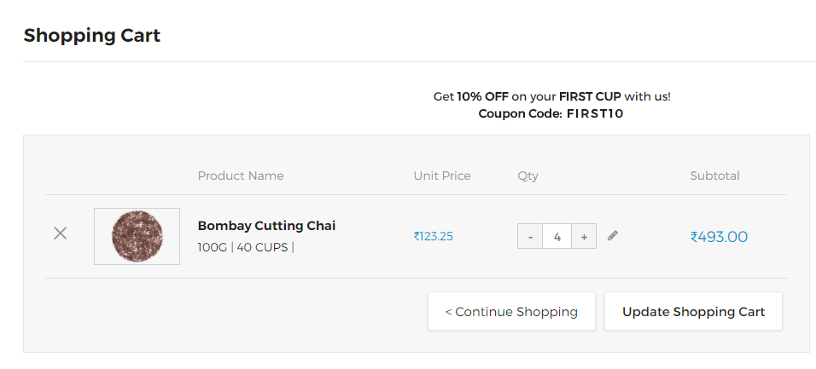Image resolution: width=816 pixels, height=369 pixels.
Task: Click the quantity field showing 4
Action: tap(557, 236)
